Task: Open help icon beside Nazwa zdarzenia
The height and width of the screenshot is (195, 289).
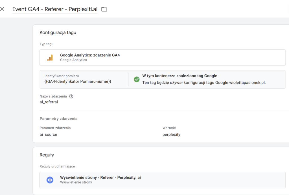Action: click(71, 96)
